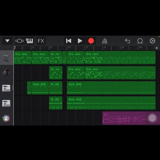Screen dimensions: 160x160
Task: Toggle the metronome on or off
Action: 105,41
